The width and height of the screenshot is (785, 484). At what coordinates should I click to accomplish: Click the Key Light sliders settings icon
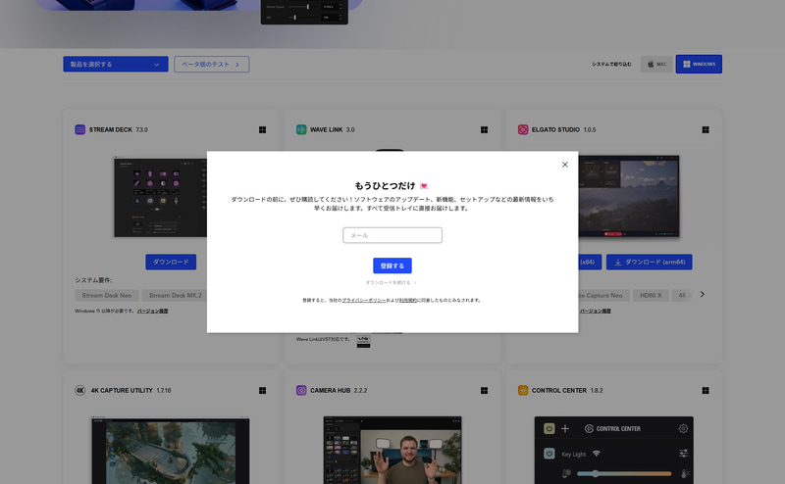pos(683,454)
